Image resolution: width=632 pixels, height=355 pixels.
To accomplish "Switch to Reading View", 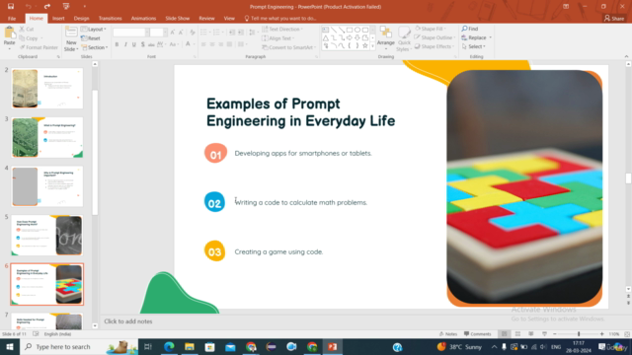I will point(531,334).
